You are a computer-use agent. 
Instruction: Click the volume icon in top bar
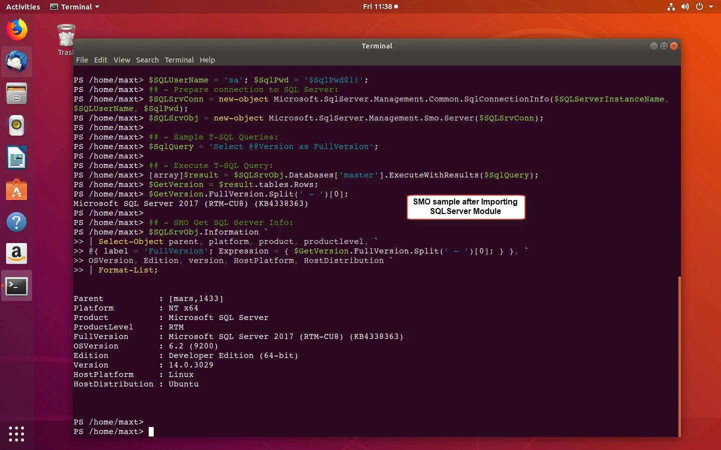point(685,6)
